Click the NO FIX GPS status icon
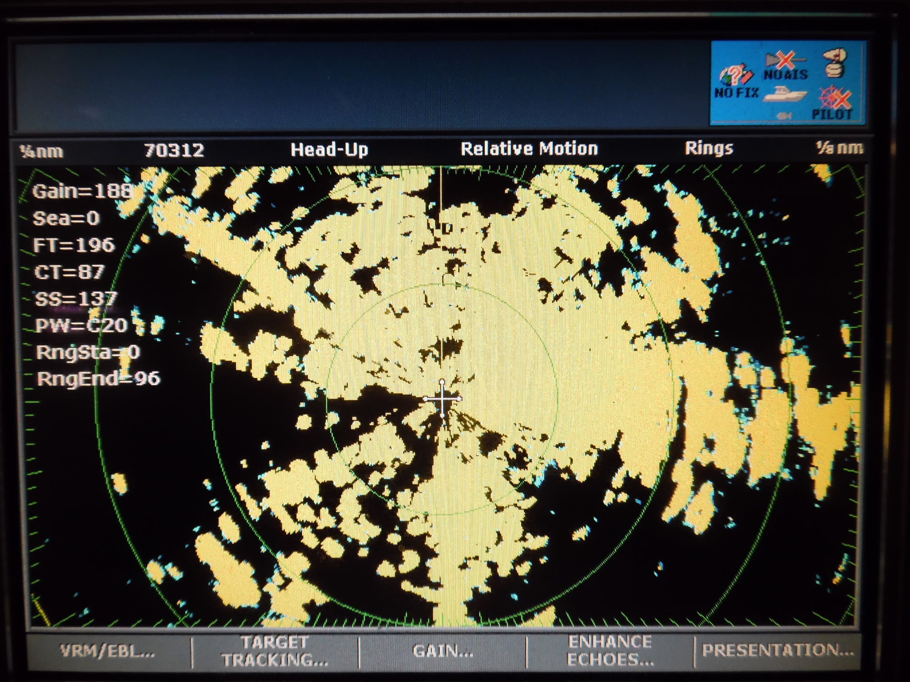 (x=736, y=82)
